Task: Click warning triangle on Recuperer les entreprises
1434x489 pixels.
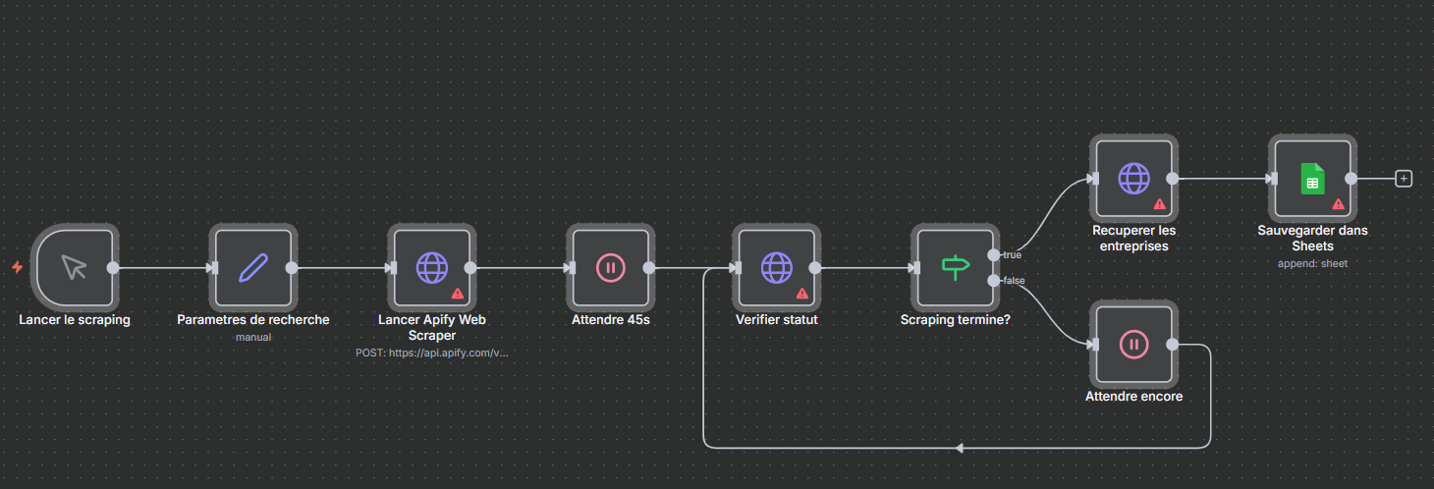Action: tap(1160, 204)
